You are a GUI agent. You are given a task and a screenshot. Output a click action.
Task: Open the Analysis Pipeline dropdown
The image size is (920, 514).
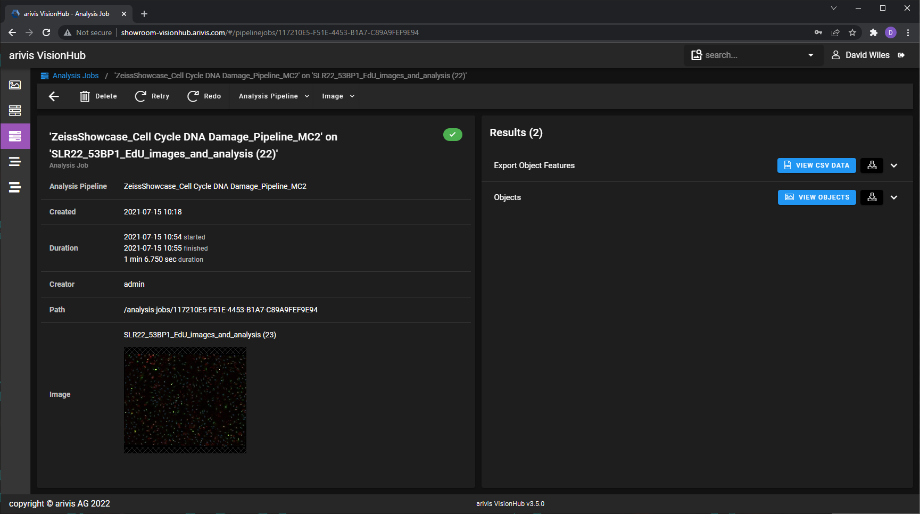point(272,96)
